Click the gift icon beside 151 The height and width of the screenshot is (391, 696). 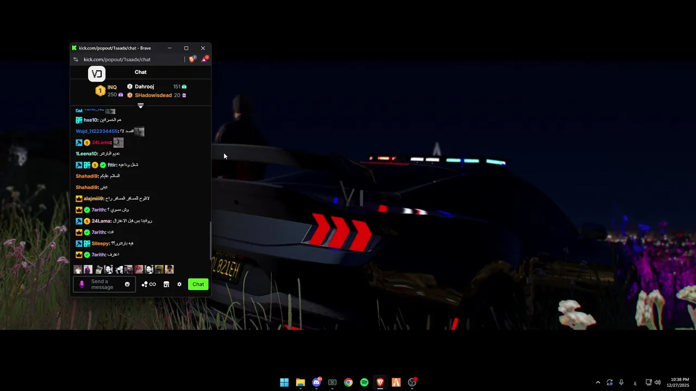pos(184,87)
